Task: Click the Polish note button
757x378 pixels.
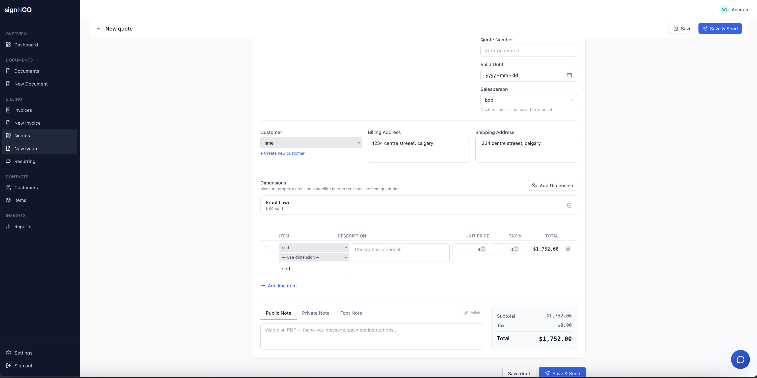Action: [x=472, y=313]
